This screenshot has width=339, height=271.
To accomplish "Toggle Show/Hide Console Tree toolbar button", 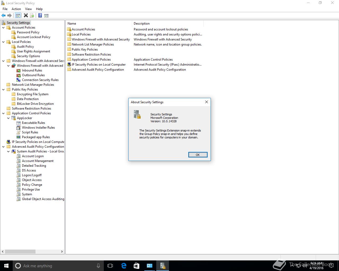I will [18, 16].
